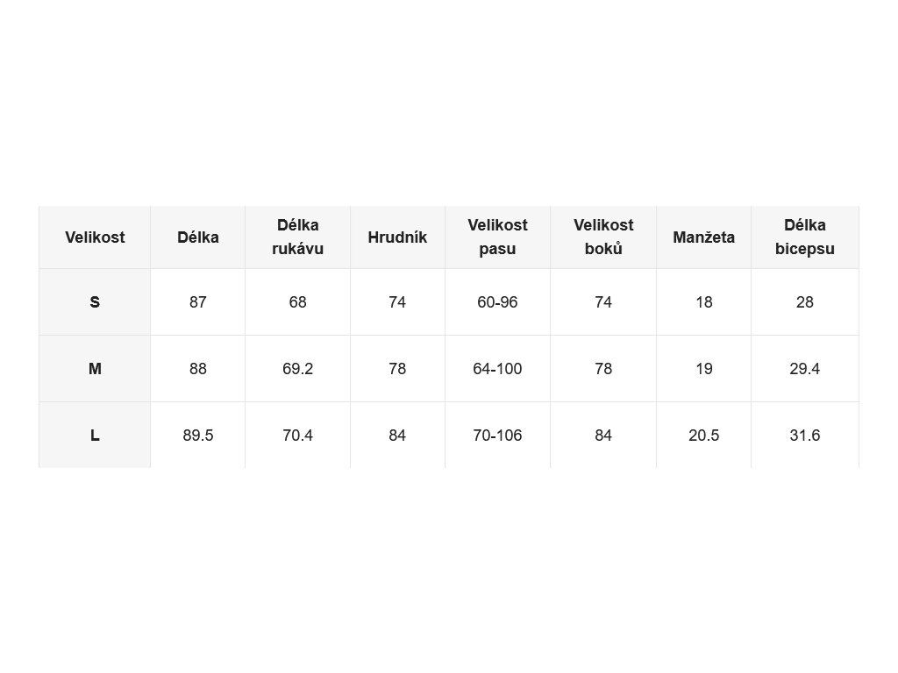
Task: Click the 20.5 cuff value cell
Action: [704, 435]
